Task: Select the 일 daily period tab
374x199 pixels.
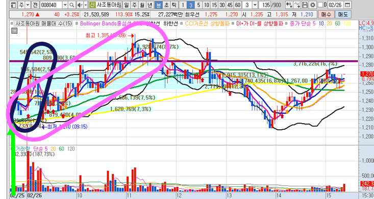Action: point(127,5)
